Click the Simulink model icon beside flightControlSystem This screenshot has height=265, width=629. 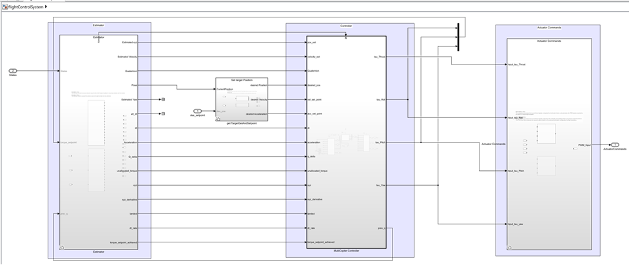tap(5, 7)
